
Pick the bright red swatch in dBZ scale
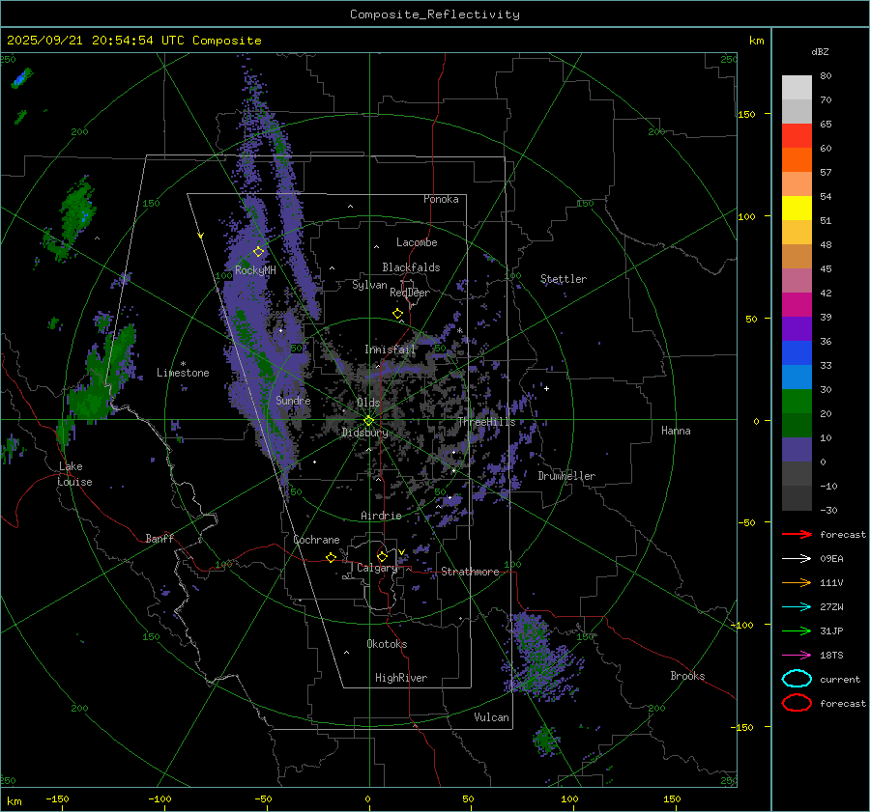point(797,135)
